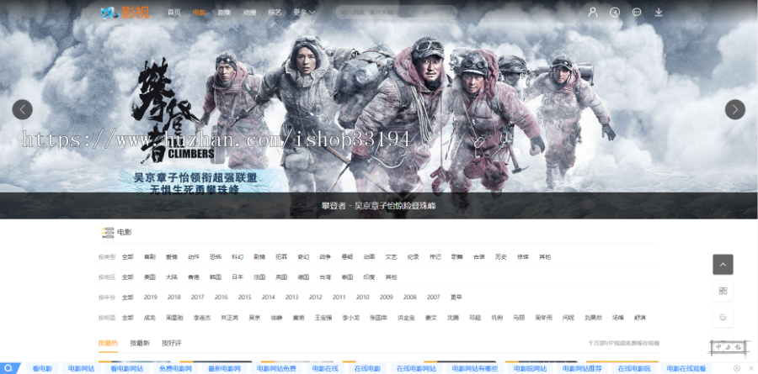Filter by year 2019
This screenshot has width=758, height=374.
[151, 298]
